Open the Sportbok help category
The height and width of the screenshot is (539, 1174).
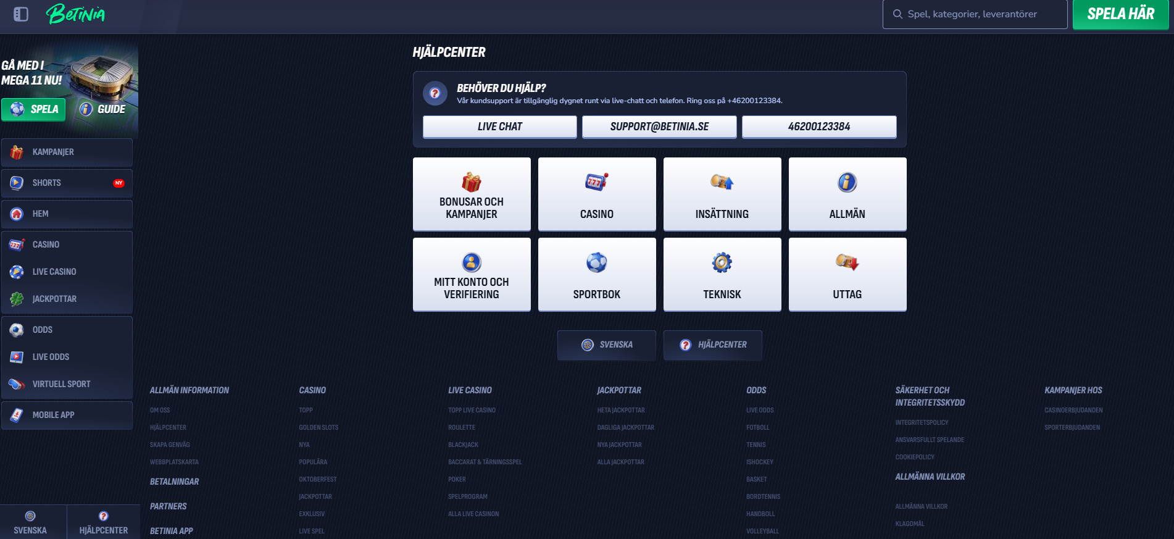[597, 274]
